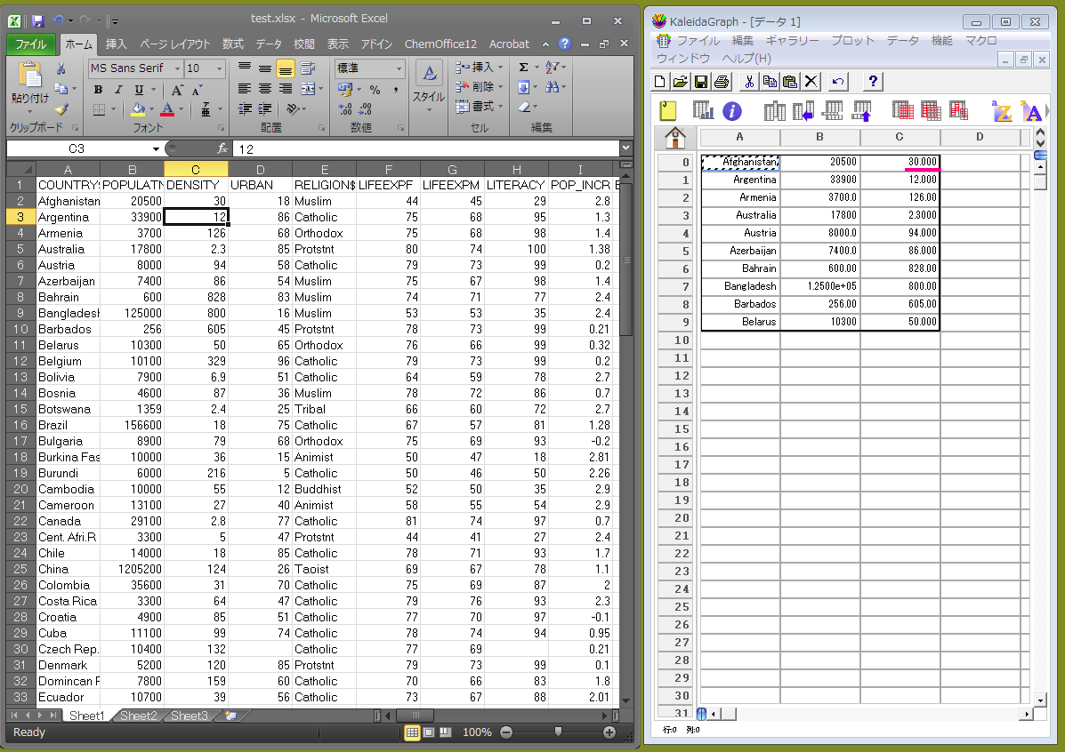Click the Delete X icon in KaleidaGraph
The width and height of the screenshot is (1065, 752).
(811, 82)
